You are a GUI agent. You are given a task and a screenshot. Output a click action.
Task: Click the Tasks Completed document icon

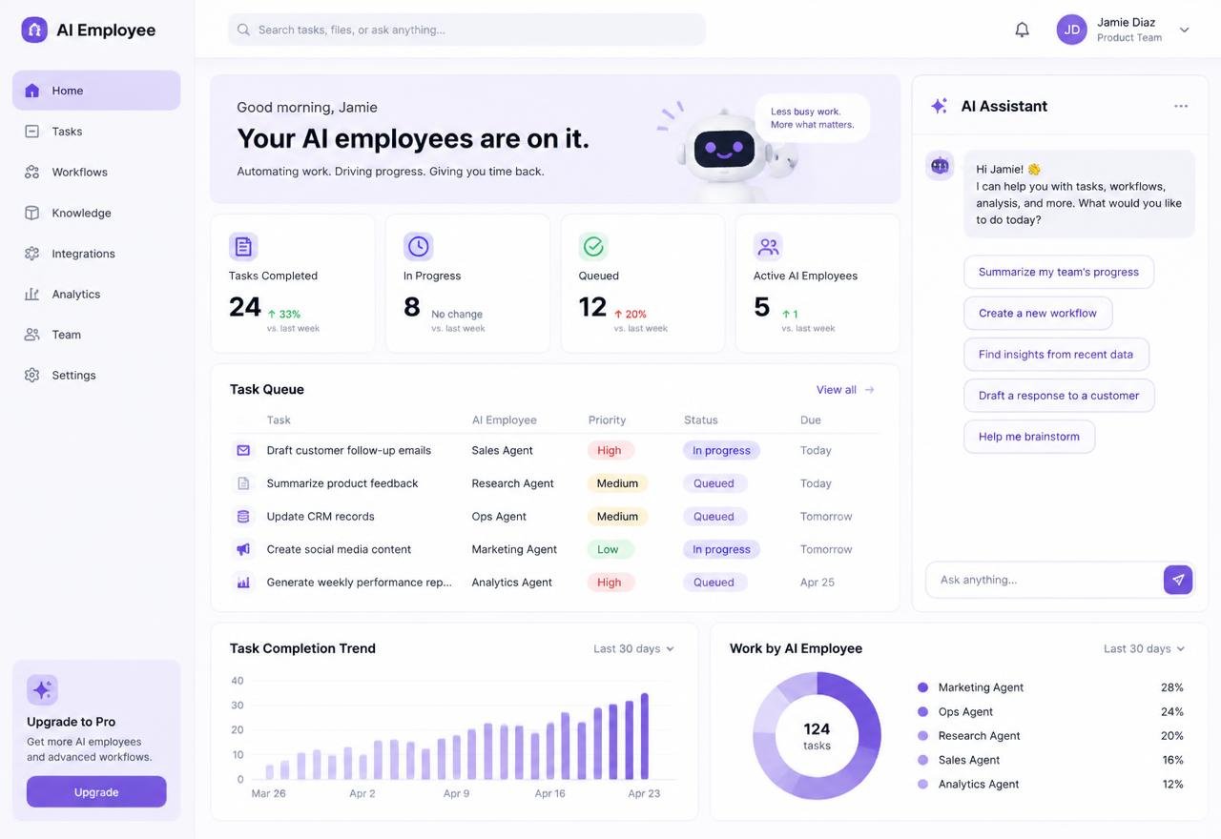pyautogui.click(x=243, y=247)
